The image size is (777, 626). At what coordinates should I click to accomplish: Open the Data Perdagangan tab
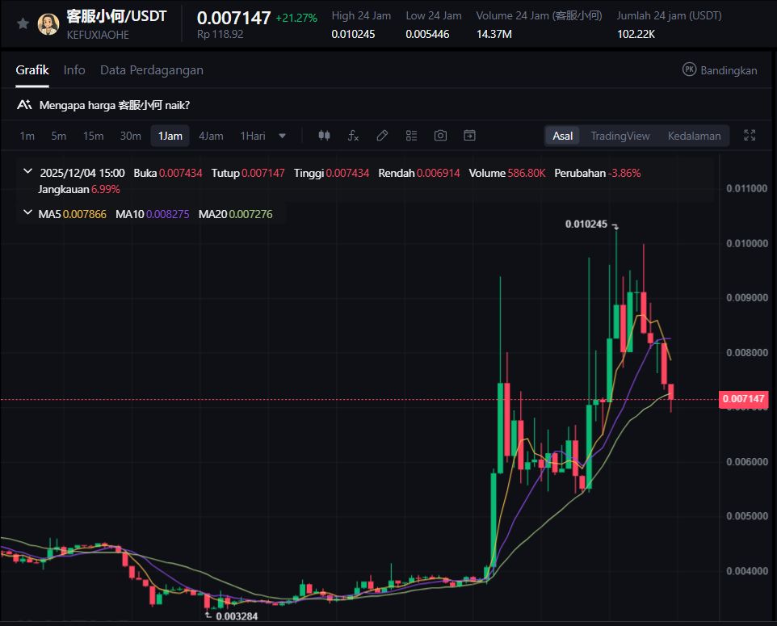[152, 70]
